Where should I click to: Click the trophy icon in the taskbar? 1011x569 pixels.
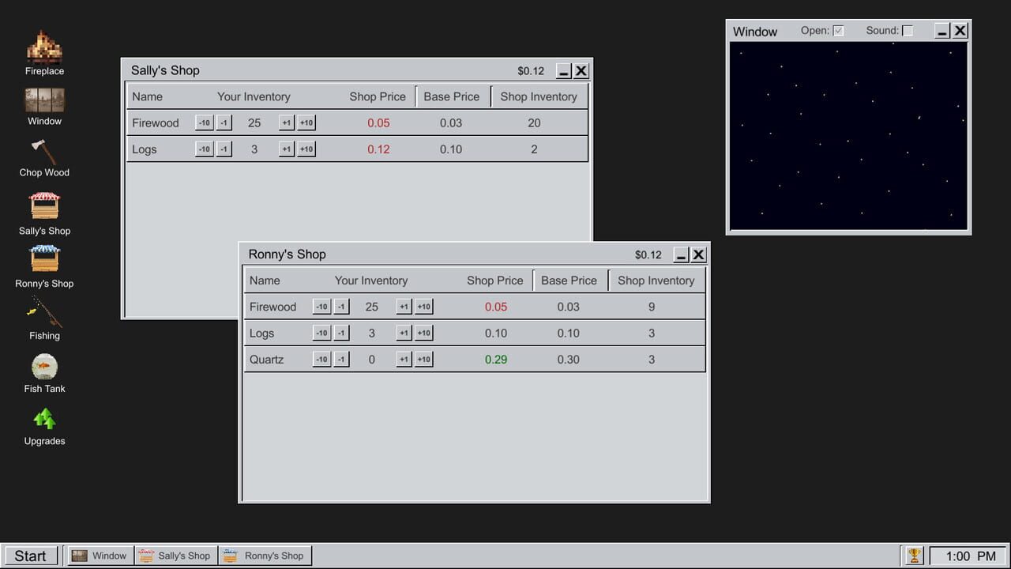914,556
